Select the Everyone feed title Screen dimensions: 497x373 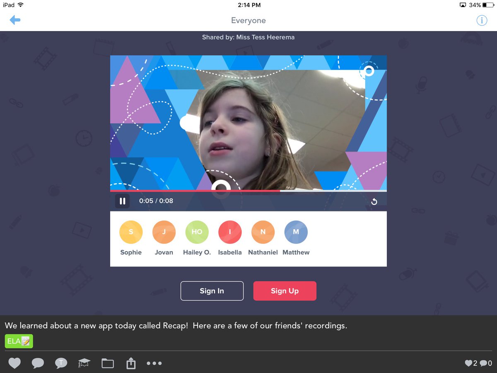(x=248, y=20)
